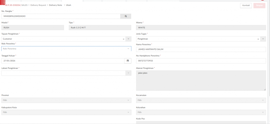This screenshot has width=270, height=124.
Task: Open the Tanggal Keluar calendar picker
Action: click(128, 61)
